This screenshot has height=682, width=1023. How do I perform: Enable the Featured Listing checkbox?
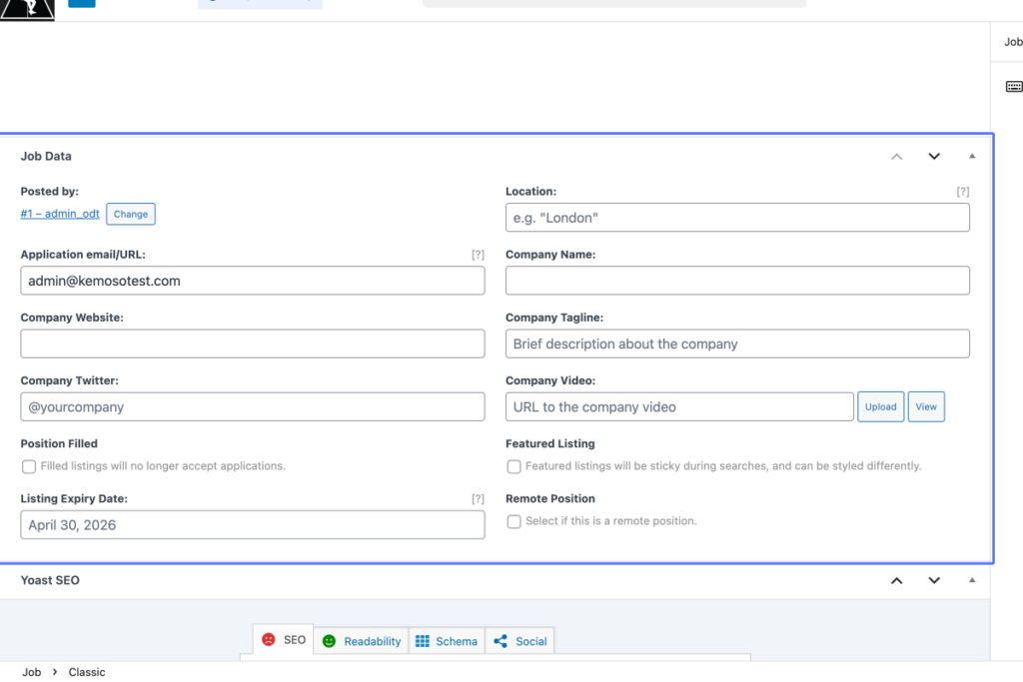click(514, 467)
